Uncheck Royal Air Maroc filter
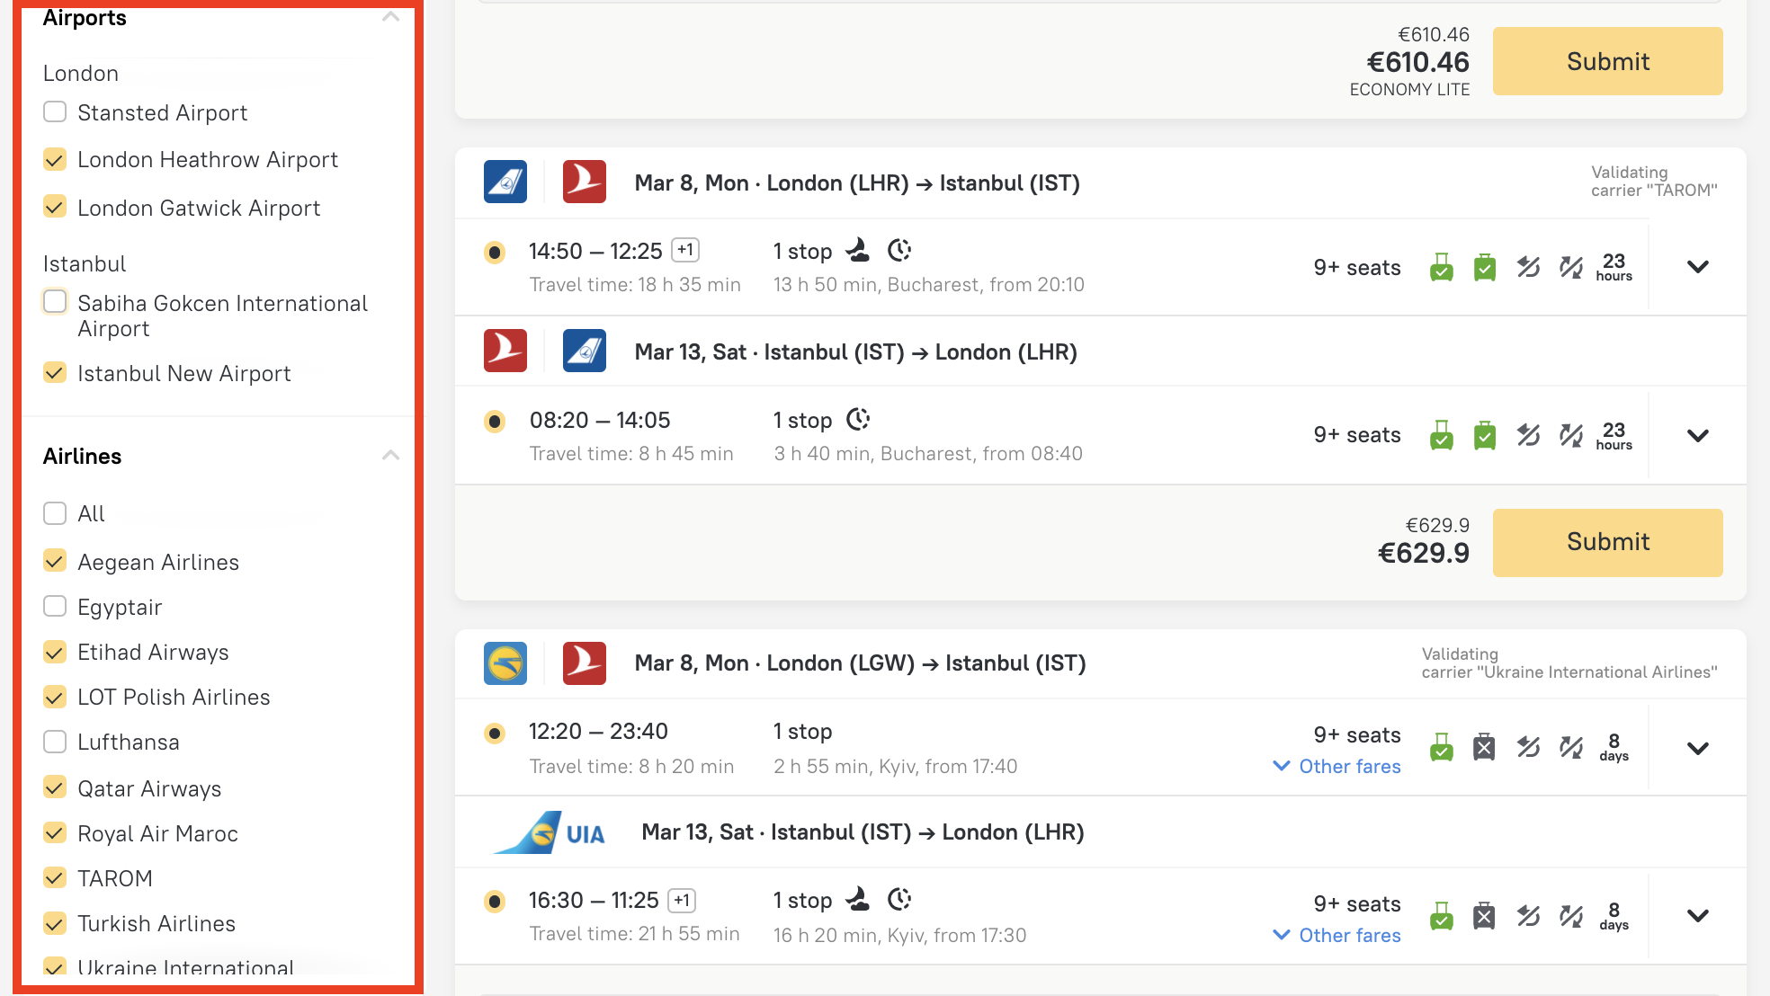The width and height of the screenshot is (1770, 996). pos(55,833)
